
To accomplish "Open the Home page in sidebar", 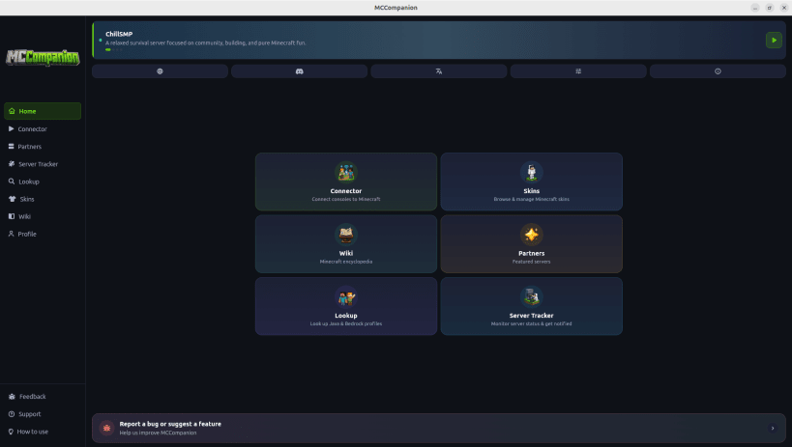I will pos(43,111).
